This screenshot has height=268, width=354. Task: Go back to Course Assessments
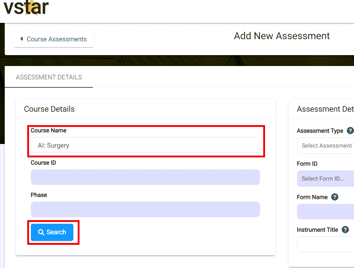tap(53, 39)
